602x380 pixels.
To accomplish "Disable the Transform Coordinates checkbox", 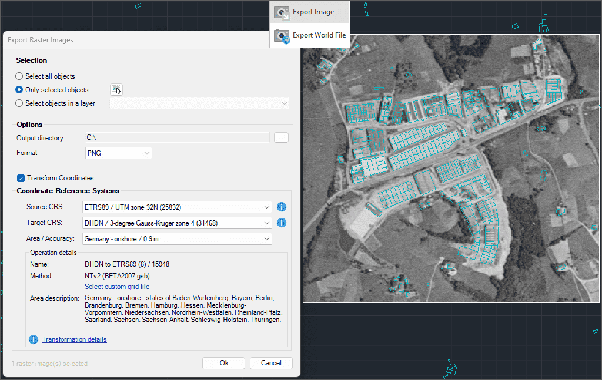I will (21, 178).
